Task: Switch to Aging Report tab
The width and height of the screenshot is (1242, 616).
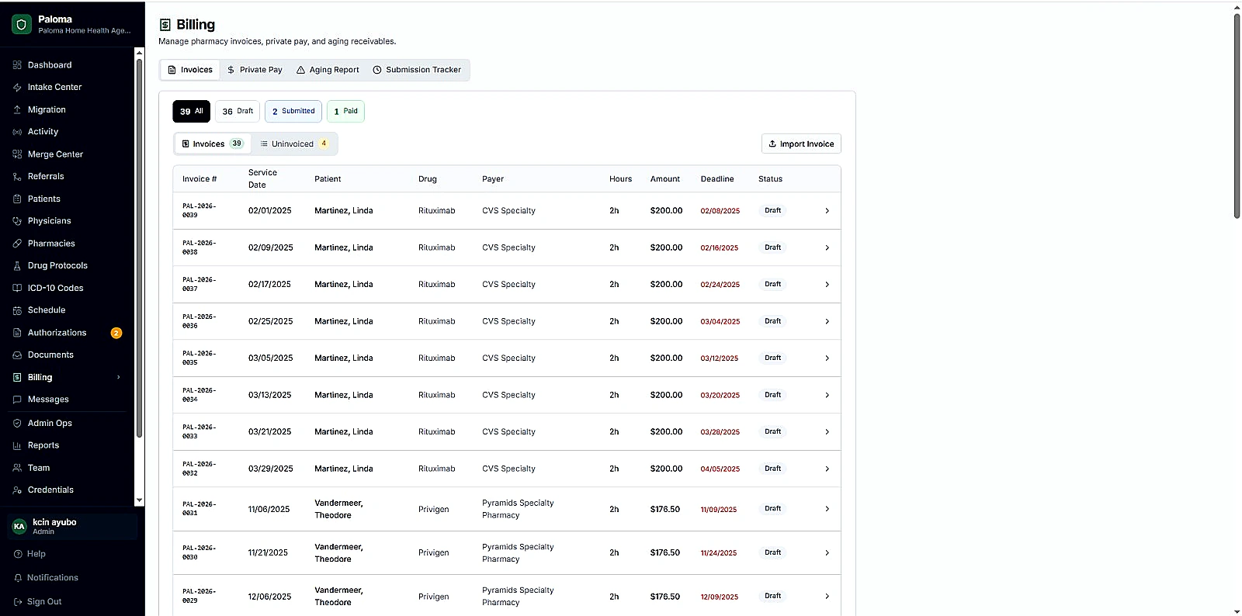Action: click(x=328, y=70)
